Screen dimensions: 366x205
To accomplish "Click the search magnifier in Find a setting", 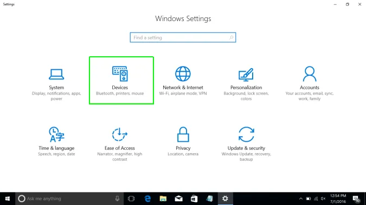I will coord(231,37).
